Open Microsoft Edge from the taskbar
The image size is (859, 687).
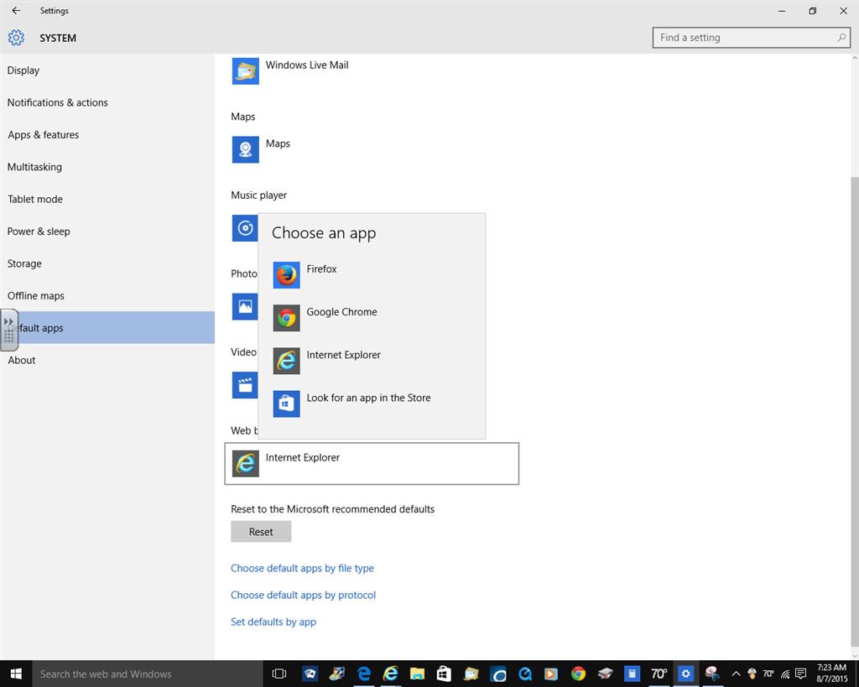click(x=364, y=674)
